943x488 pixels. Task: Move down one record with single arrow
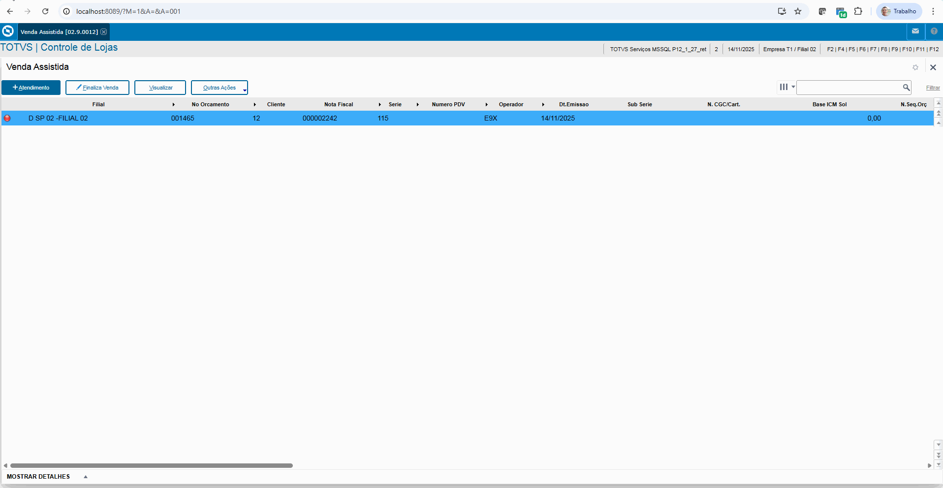(x=939, y=445)
